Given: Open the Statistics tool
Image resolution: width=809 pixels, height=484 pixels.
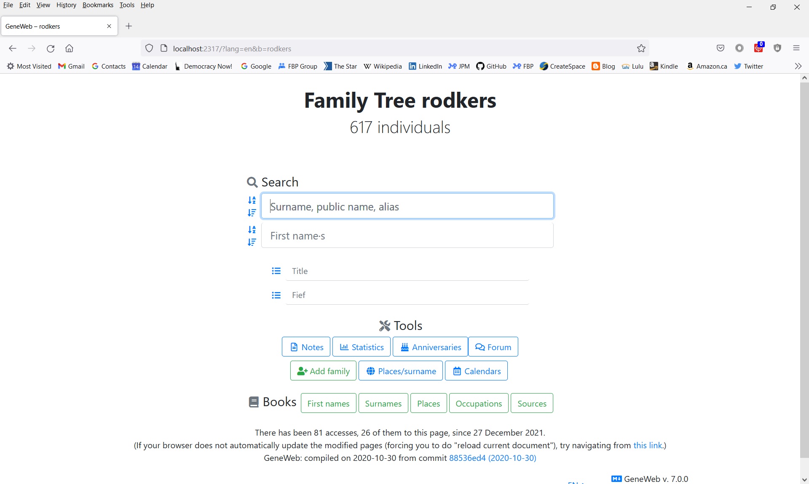Looking at the screenshot, I should point(362,347).
